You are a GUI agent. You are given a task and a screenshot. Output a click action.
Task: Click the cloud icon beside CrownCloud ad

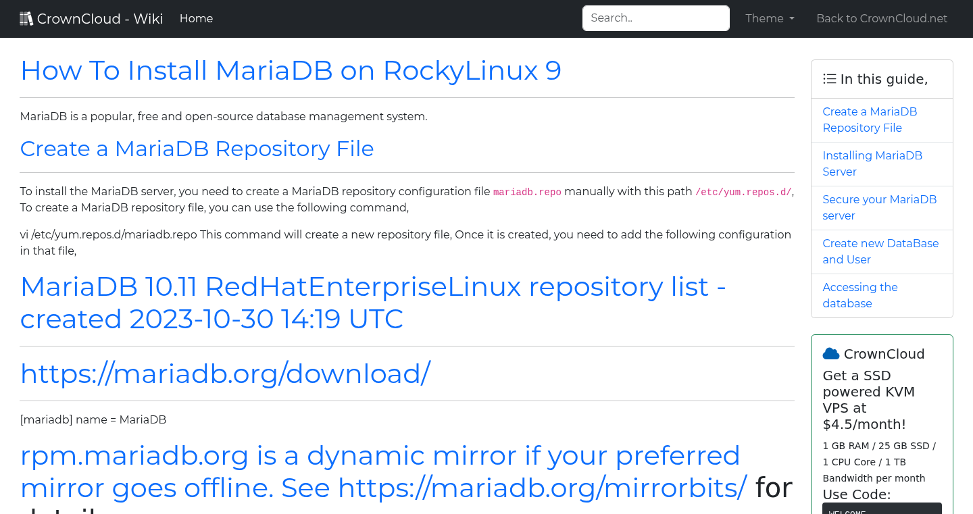tap(830, 353)
